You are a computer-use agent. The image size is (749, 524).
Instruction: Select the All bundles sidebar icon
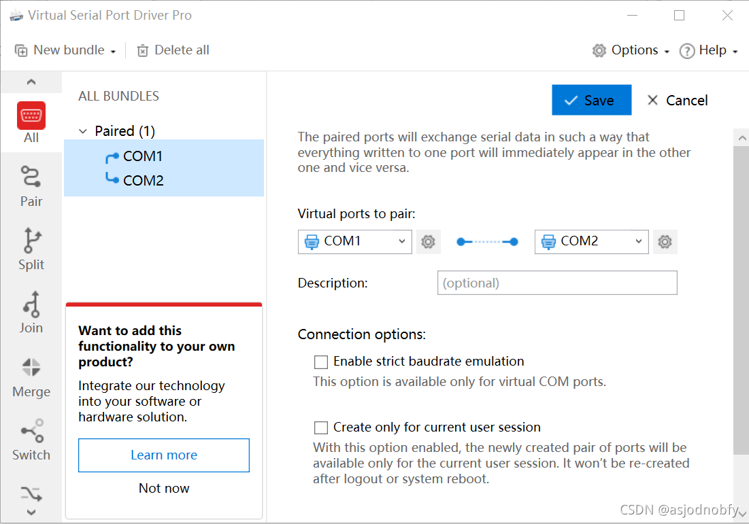[x=31, y=116]
